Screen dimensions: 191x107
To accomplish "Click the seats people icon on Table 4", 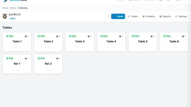I will (120, 36).
